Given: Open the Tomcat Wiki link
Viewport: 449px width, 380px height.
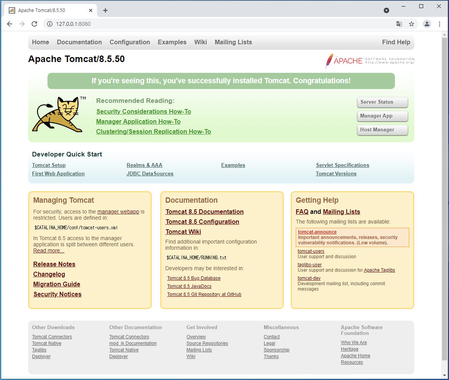Looking at the screenshot, I should (x=183, y=232).
